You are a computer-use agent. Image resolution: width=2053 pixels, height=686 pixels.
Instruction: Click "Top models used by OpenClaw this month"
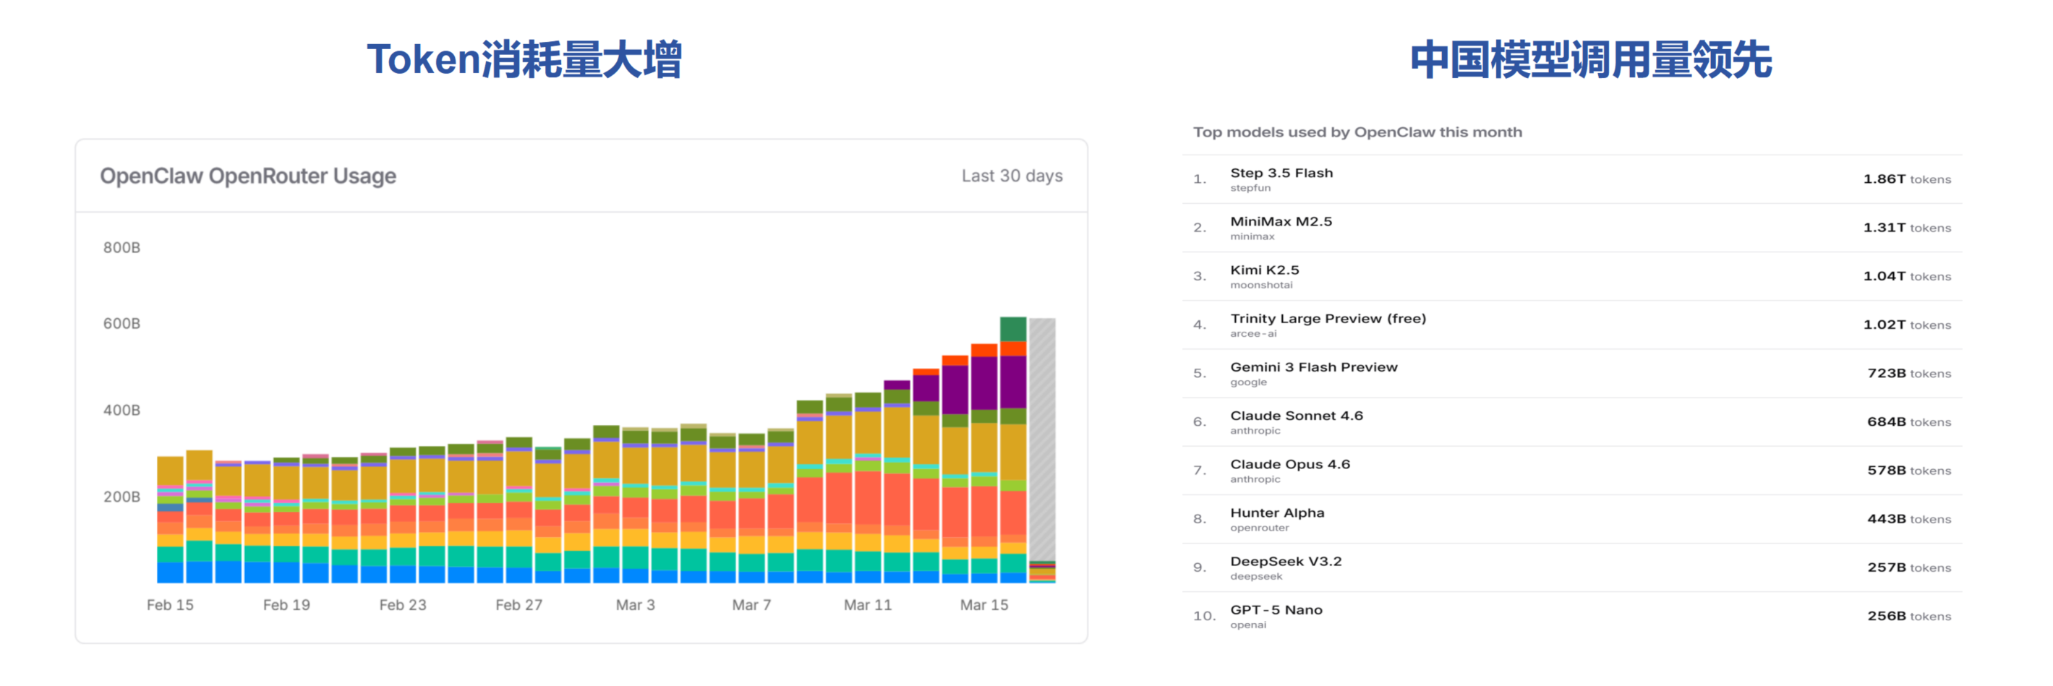[x=1357, y=132]
